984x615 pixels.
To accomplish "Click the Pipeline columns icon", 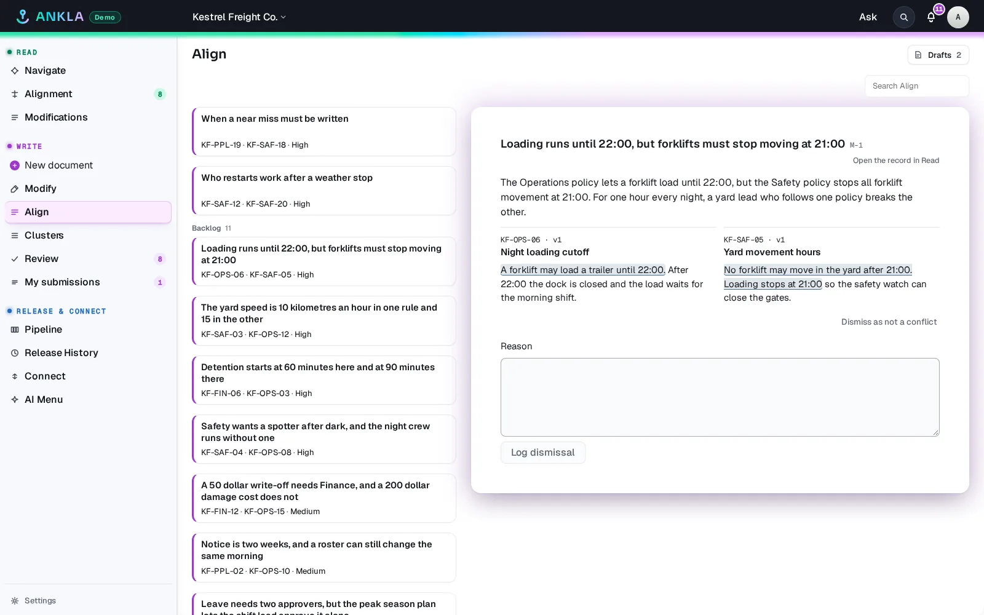I will [x=15, y=330].
